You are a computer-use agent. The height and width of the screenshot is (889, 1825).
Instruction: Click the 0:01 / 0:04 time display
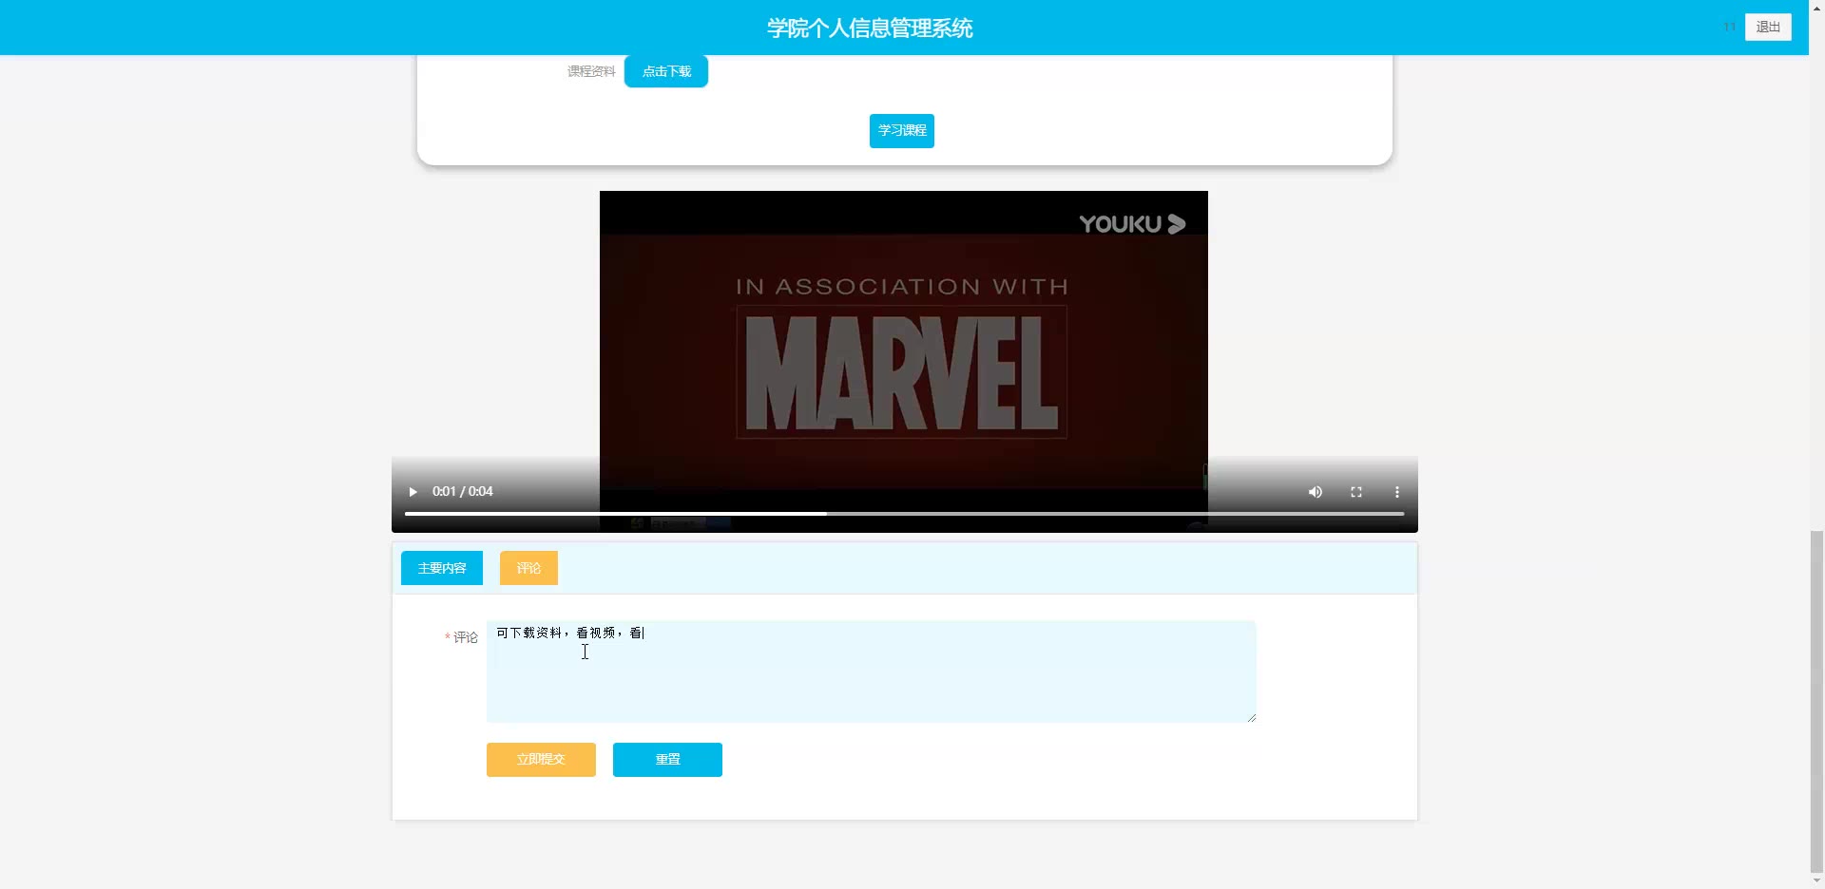tap(463, 491)
